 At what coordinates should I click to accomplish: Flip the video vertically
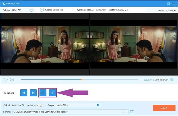pos(52,93)
